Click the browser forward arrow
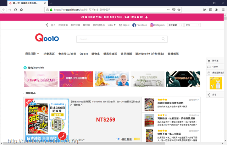 (10, 10)
